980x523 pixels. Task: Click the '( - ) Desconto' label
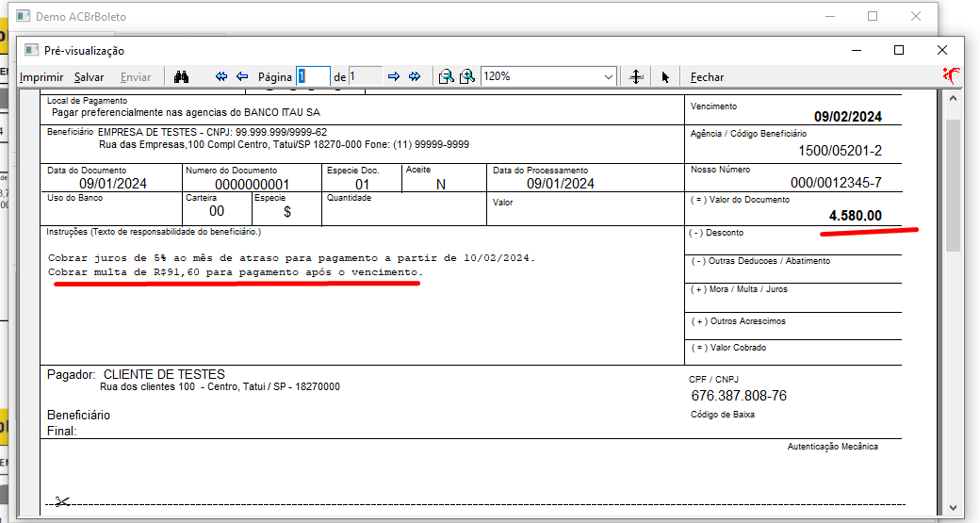[x=716, y=233]
